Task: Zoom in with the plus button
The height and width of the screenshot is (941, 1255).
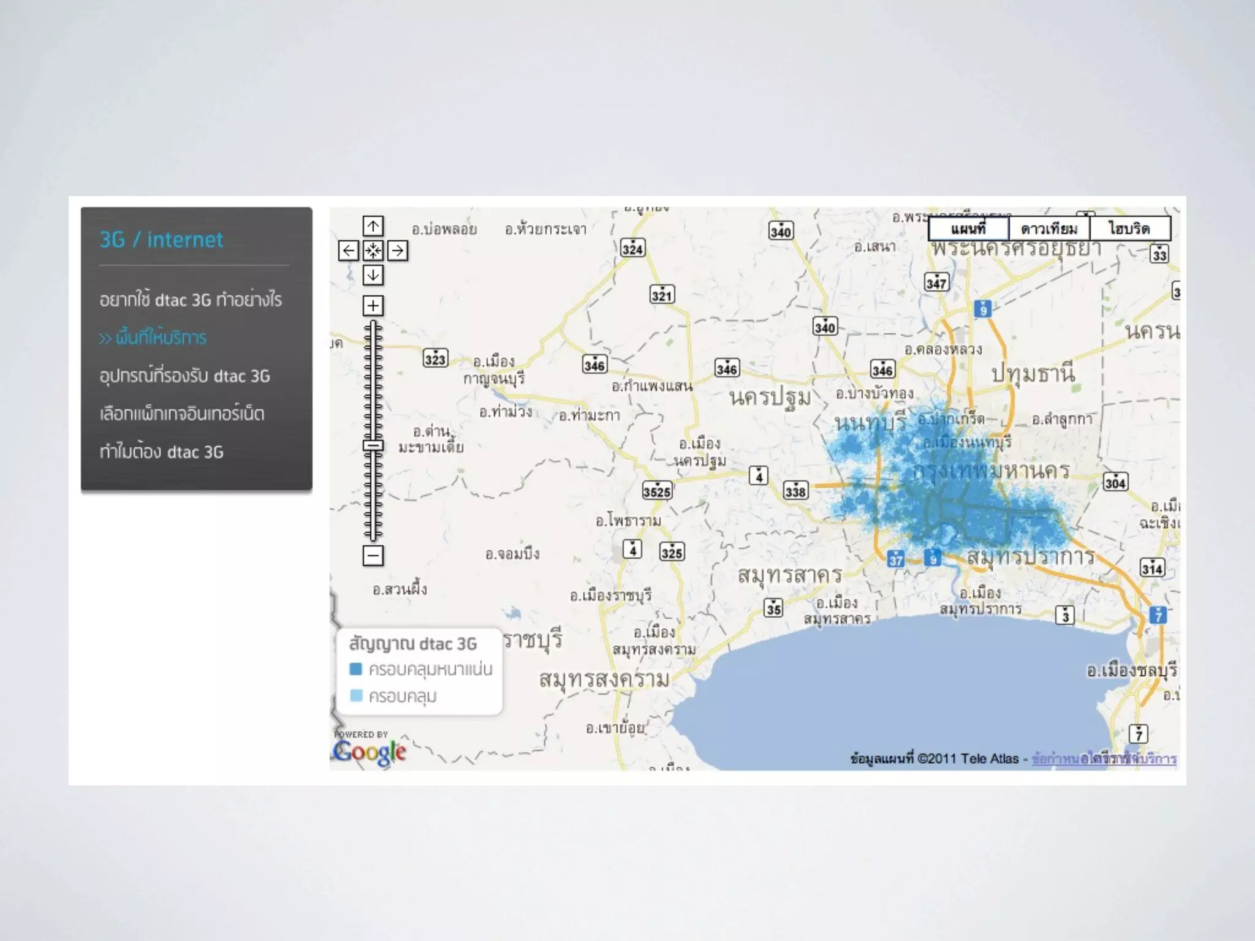Action: click(373, 305)
